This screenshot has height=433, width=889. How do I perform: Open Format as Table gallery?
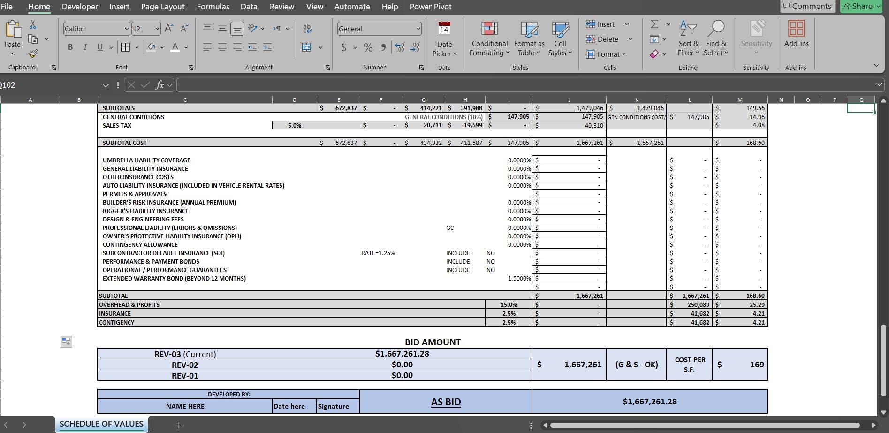pyautogui.click(x=529, y=39)
